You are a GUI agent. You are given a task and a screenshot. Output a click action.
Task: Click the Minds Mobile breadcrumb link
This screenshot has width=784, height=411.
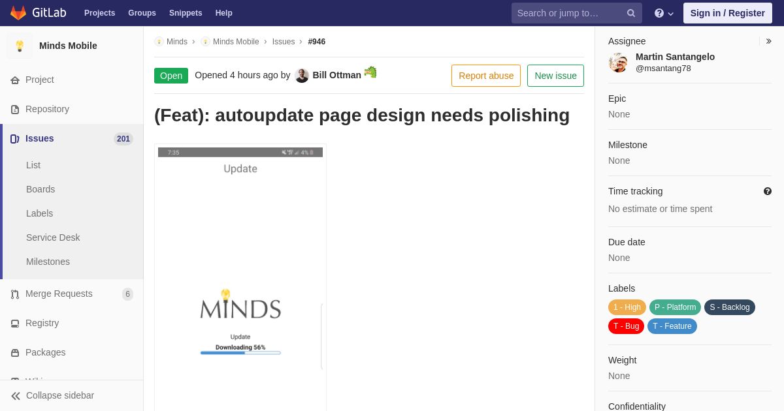click(x=236, y=42)
